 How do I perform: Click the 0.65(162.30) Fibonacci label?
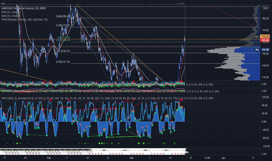coord(64,37)
